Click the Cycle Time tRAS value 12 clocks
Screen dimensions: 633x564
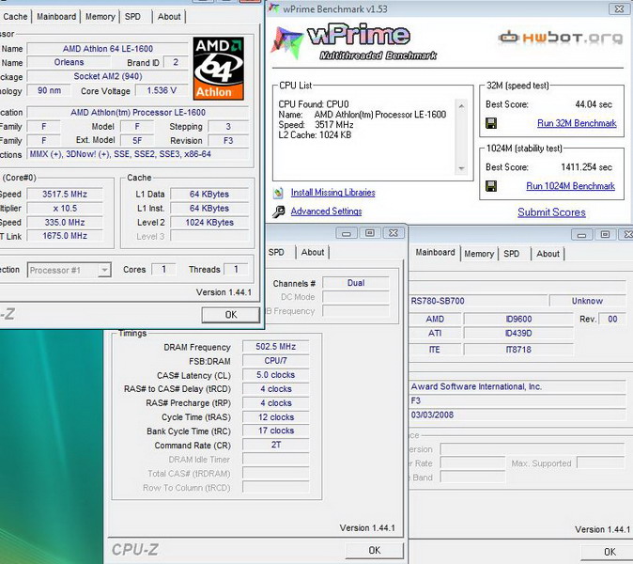click(x=276, y=417)
